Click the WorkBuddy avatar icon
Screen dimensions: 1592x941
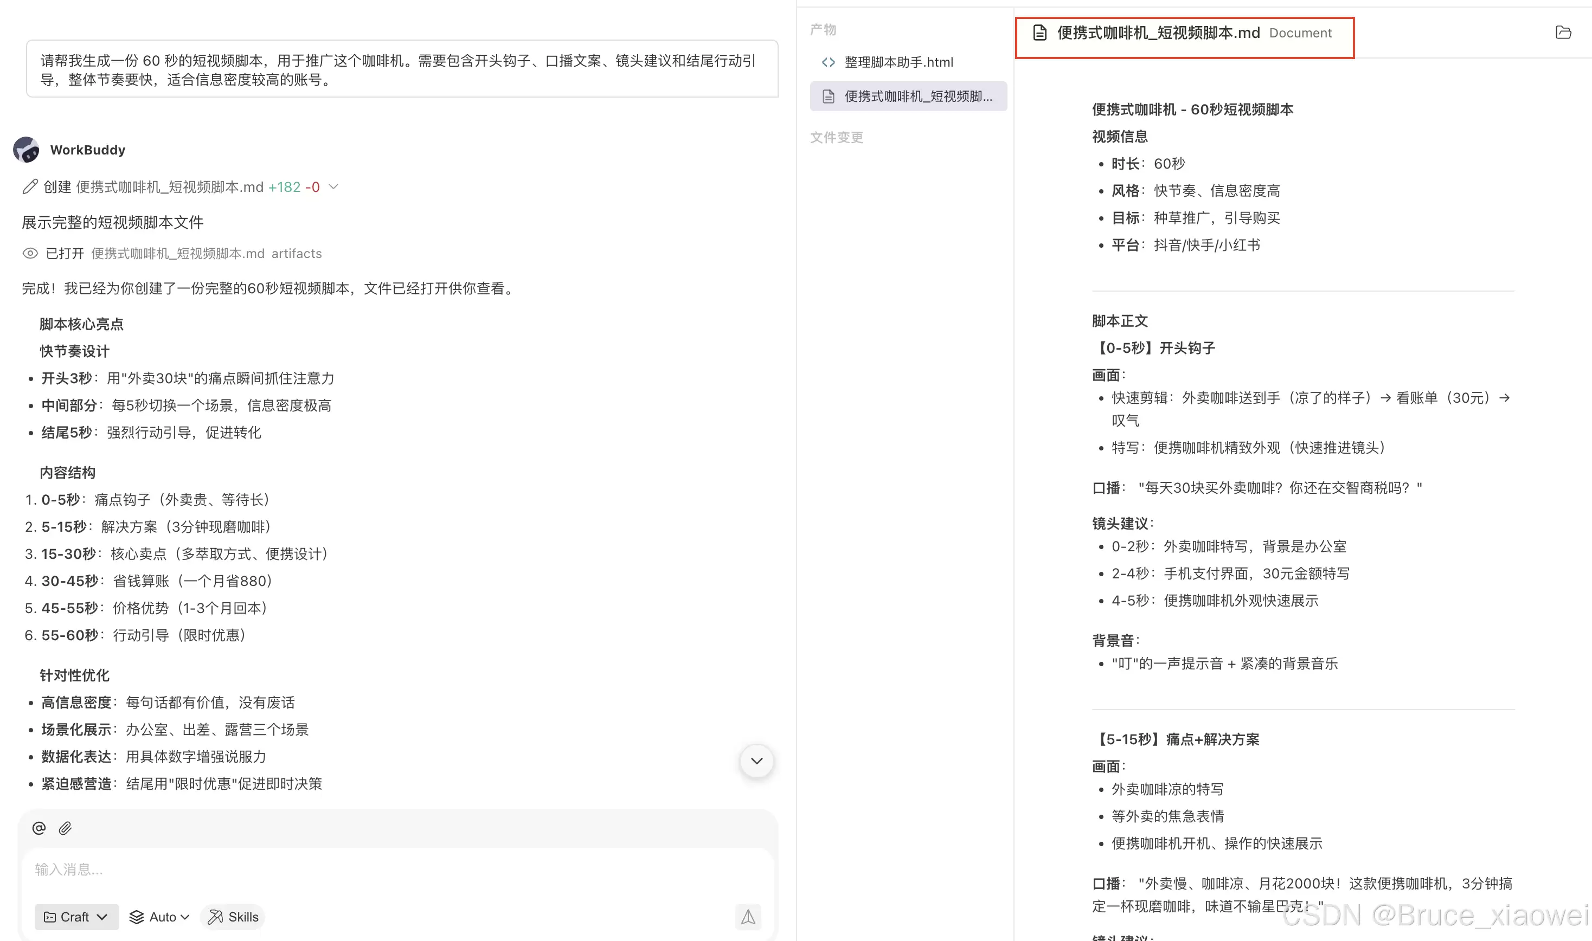tap(26, 150)
